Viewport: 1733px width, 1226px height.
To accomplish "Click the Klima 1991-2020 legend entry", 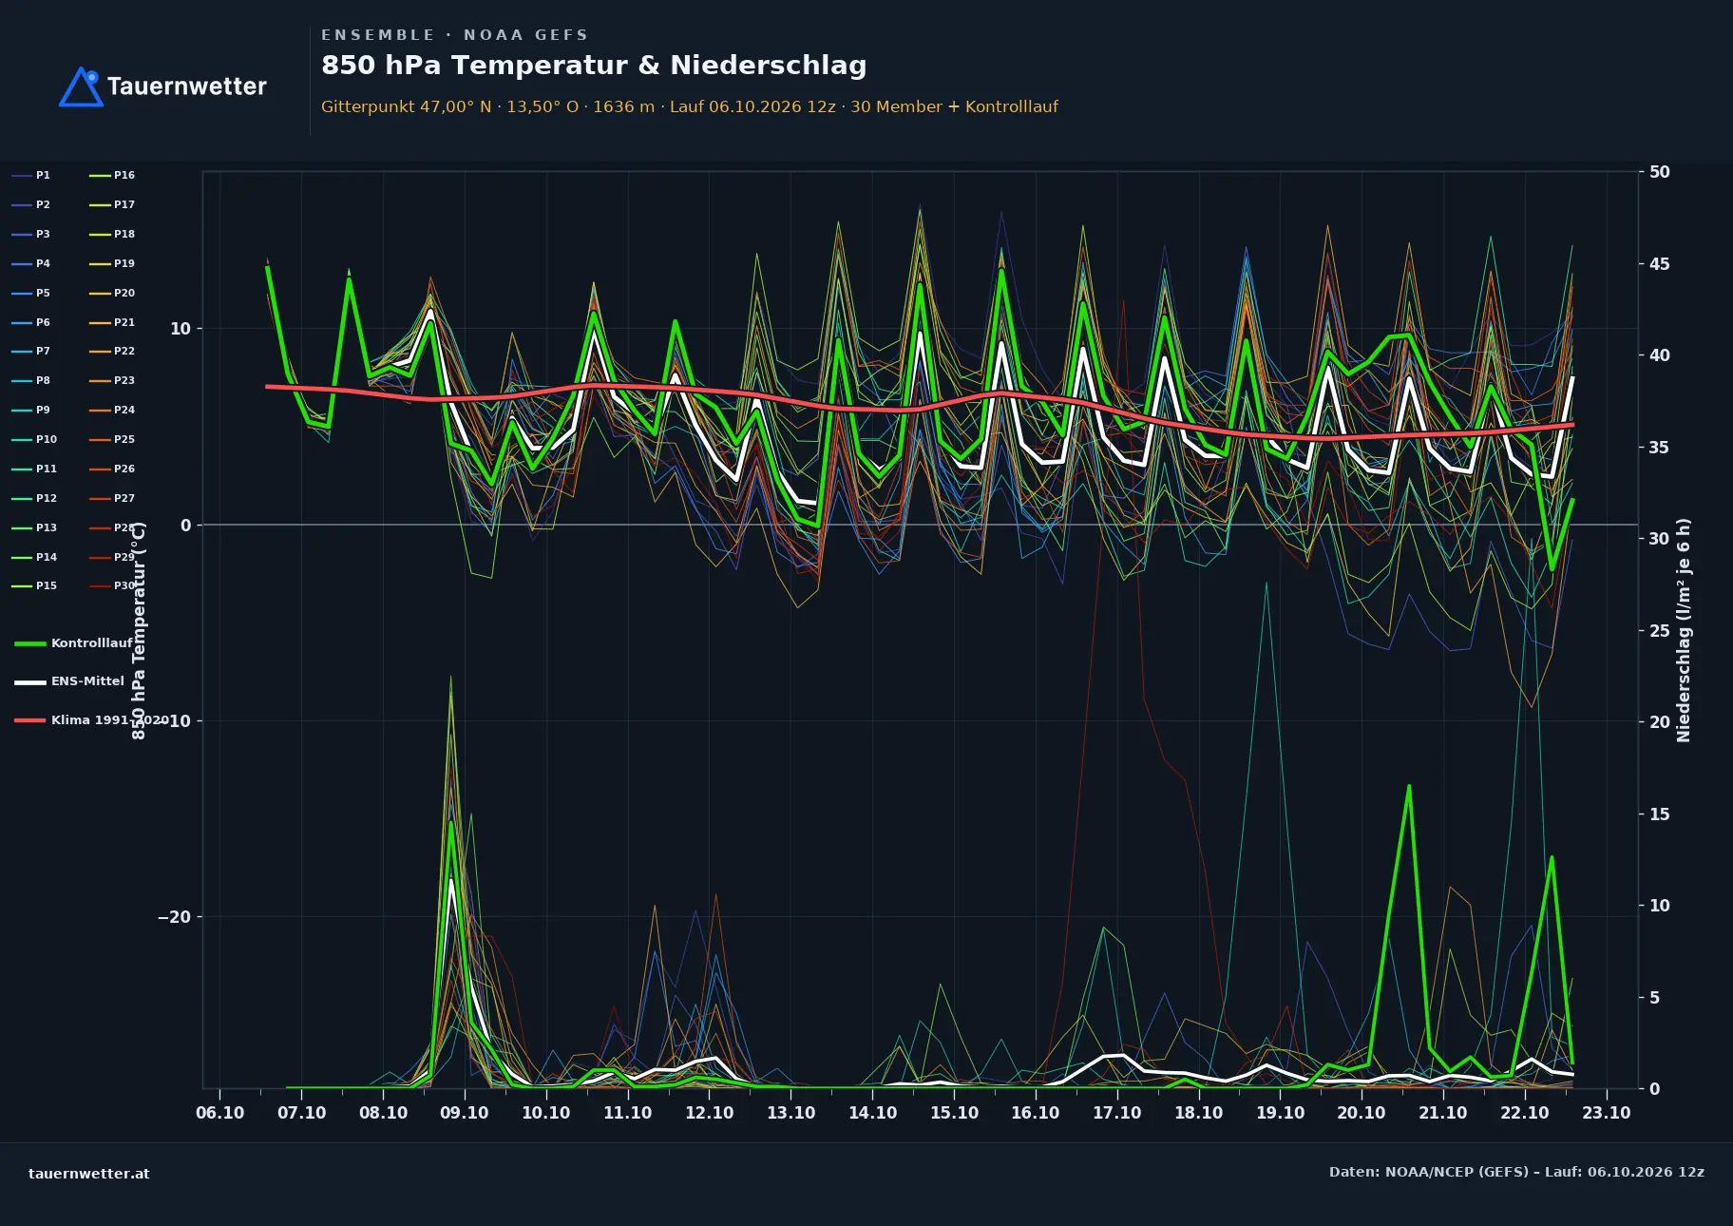I will 90,719.
